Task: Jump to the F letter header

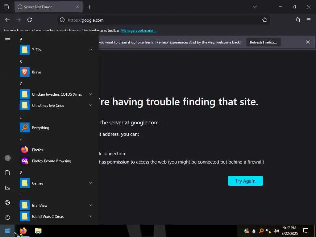Action: (x=21, y=139)
